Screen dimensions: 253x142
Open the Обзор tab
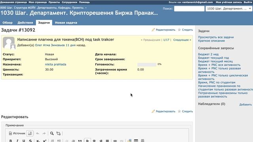[8, 23]
